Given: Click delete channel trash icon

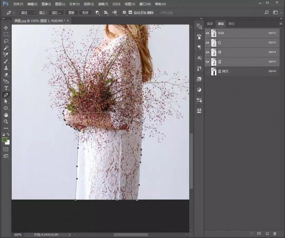Looking at the screenshot, I should pyautogui.click(x=275, y=234).
